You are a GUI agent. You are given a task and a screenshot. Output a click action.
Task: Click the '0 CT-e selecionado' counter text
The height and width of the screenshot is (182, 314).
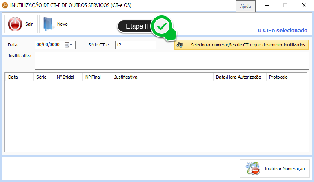coord(282,30)
